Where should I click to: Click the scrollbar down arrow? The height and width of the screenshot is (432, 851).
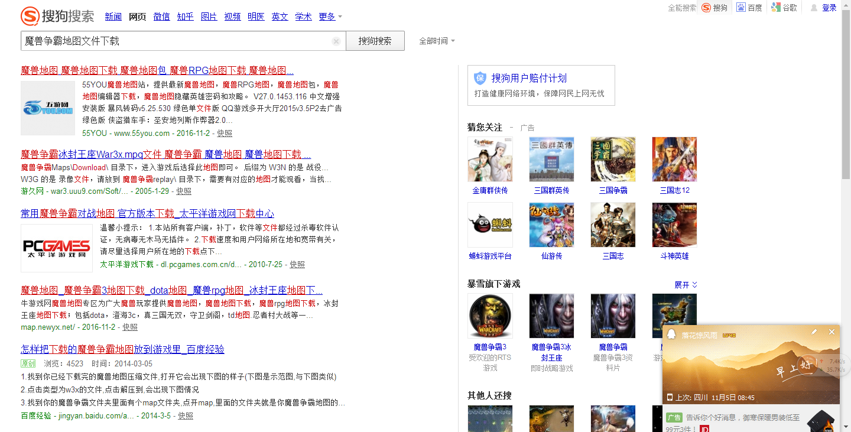click(x=846, y=427)
